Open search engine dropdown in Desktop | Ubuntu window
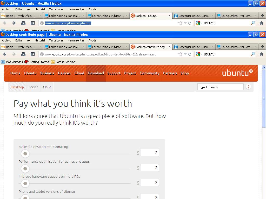The width and height of the screenshot is (266, 199). coord(199,23)
